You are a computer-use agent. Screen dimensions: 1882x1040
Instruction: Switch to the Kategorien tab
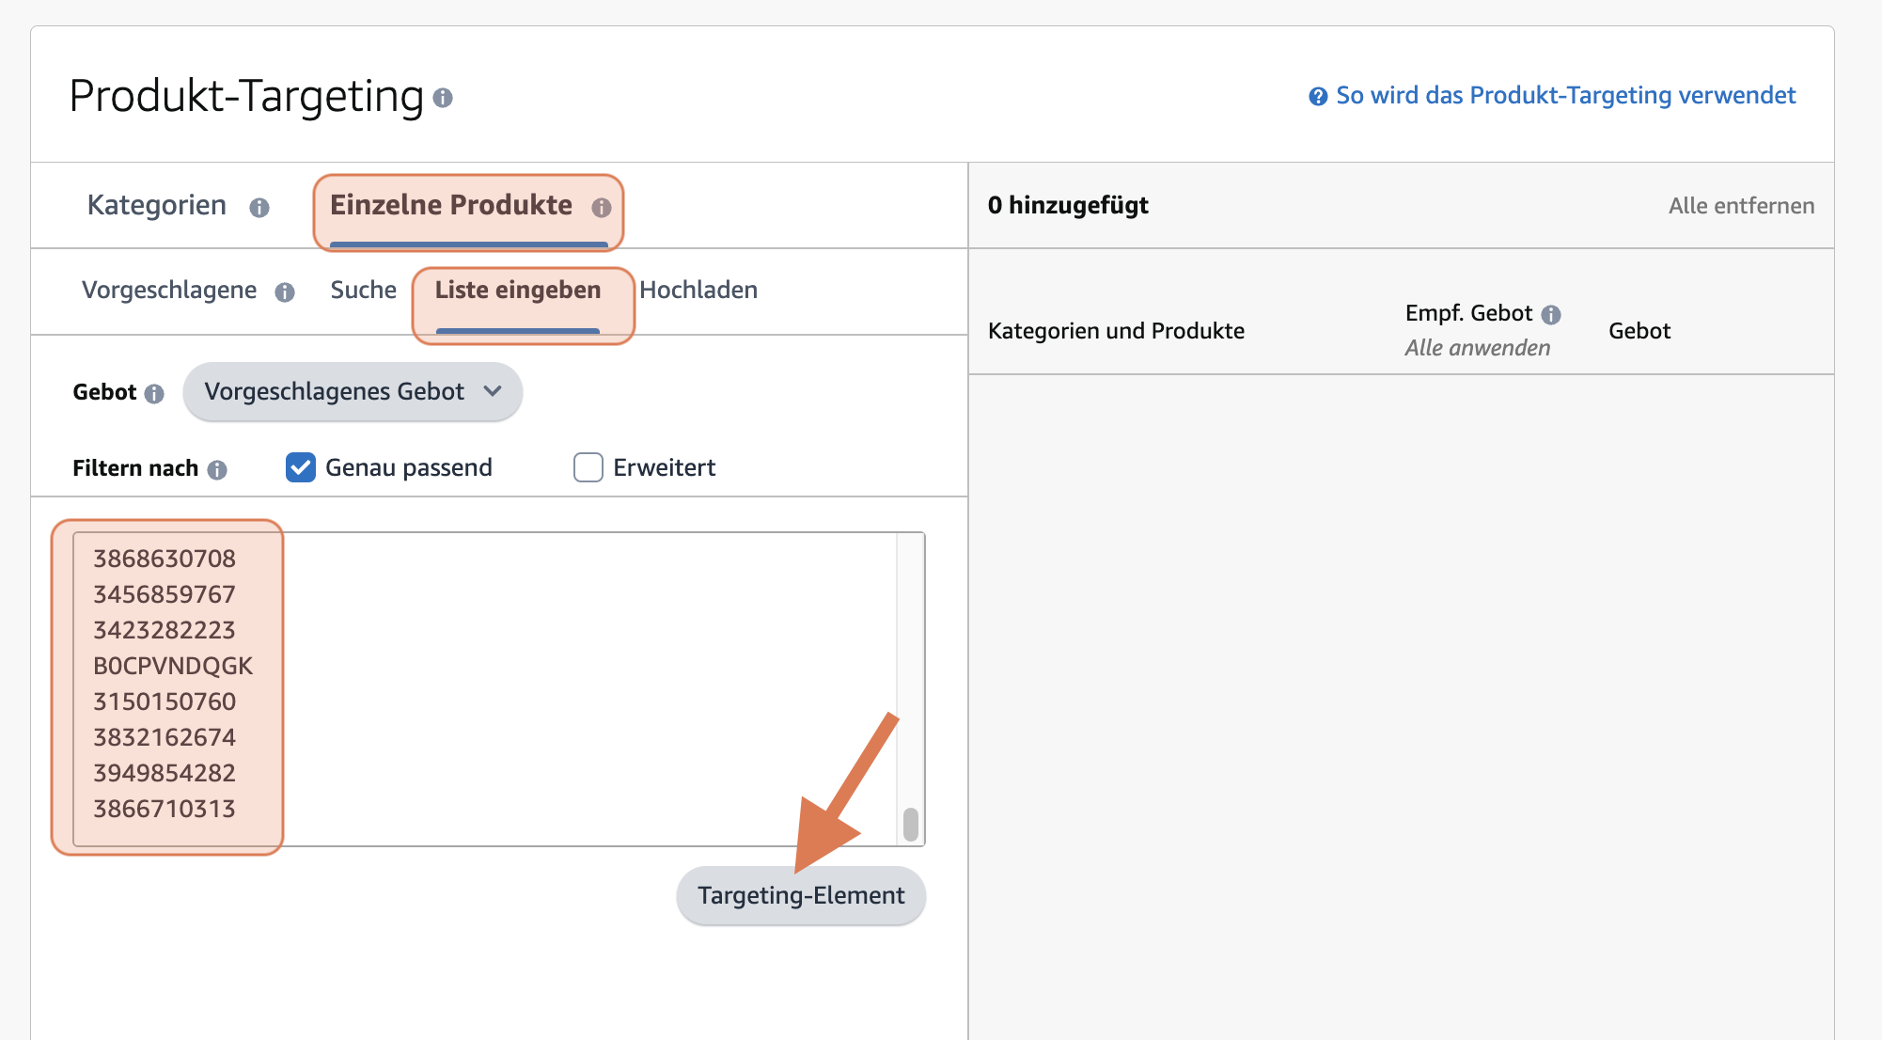point(156,205)
